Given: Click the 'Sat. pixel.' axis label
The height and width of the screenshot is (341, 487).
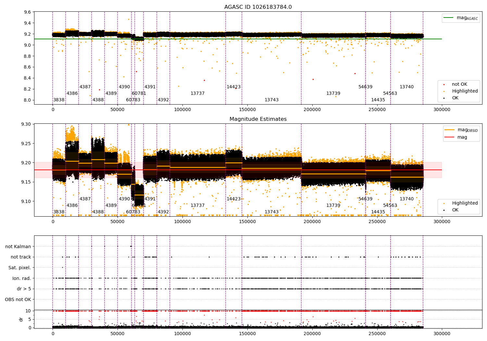Looking at the screenshot, I should 19,268.
